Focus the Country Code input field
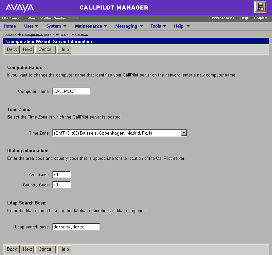This screenshot has height=255, width=272. pyautogui.click(x=62, y=185)
